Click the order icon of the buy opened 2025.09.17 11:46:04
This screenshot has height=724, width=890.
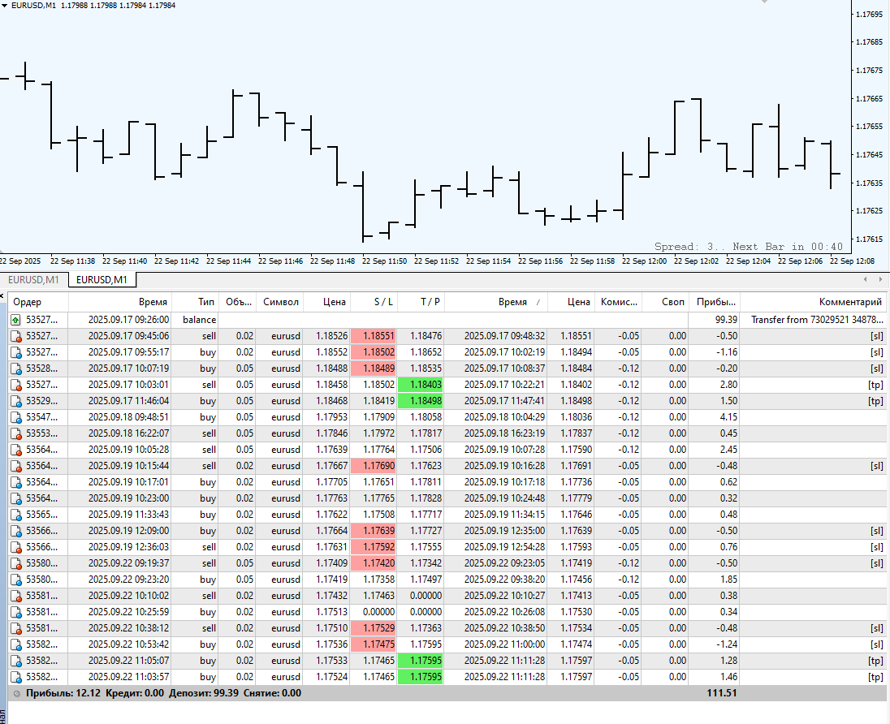(x=16, y=401)
